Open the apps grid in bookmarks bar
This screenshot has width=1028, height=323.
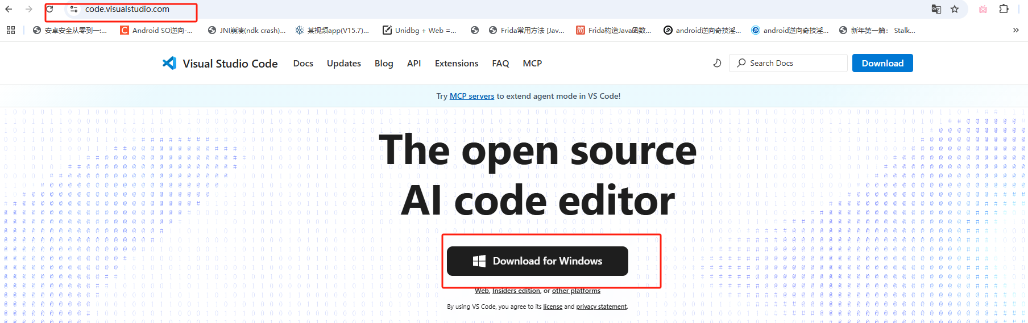pyautogui.click(x=11, y=30)
